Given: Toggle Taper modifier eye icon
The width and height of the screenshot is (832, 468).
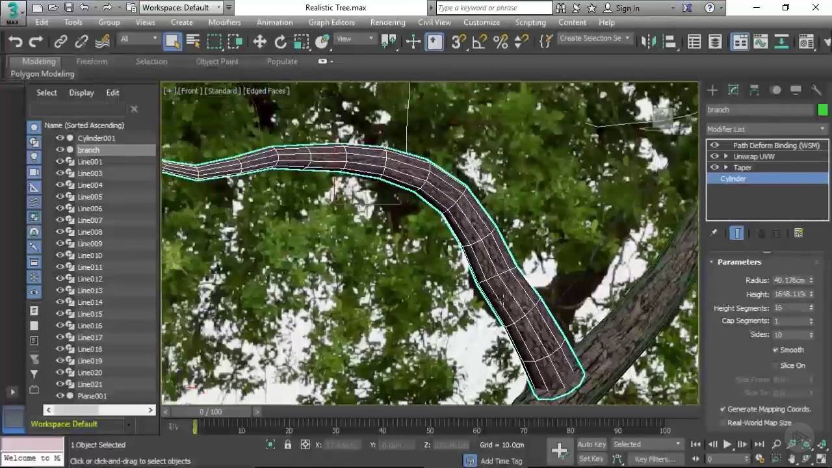Looking at the screenshot, I should click(x=714, y=167).
